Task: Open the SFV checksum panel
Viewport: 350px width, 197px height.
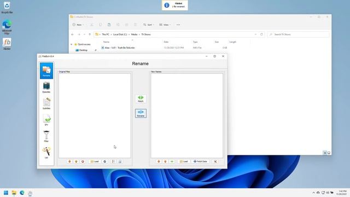Action: click(46, 120)
